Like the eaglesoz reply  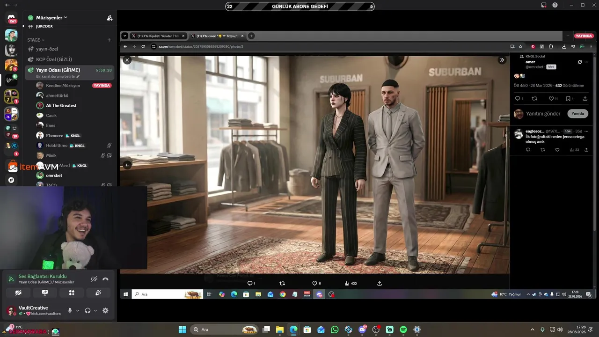[557, 150]
